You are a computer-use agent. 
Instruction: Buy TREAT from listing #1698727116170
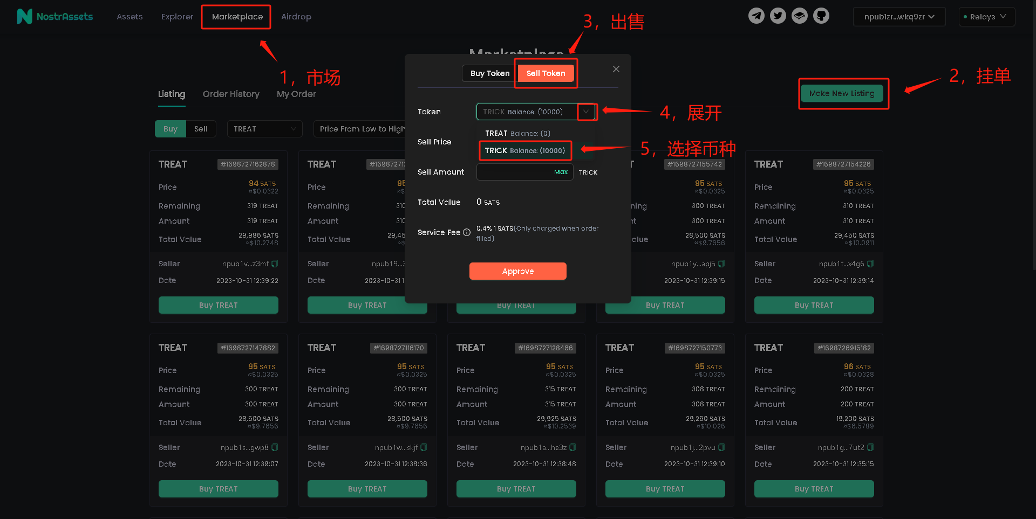[367, 489]
